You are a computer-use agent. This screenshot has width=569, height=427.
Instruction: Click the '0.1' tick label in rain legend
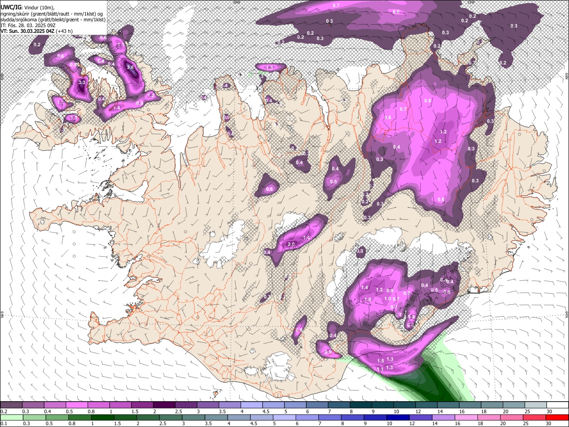tap(4, 423)
